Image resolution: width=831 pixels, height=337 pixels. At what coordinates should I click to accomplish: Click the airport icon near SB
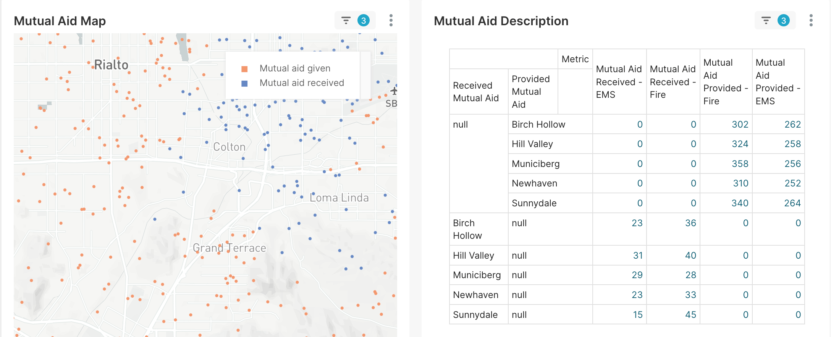click(394, 91)
